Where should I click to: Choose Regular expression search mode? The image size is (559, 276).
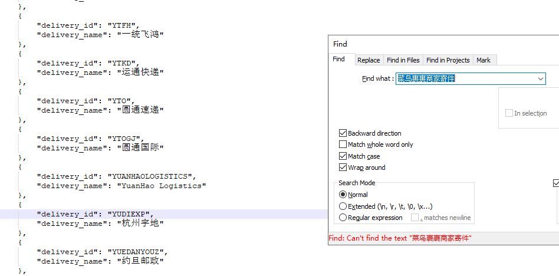pos(343,218)
